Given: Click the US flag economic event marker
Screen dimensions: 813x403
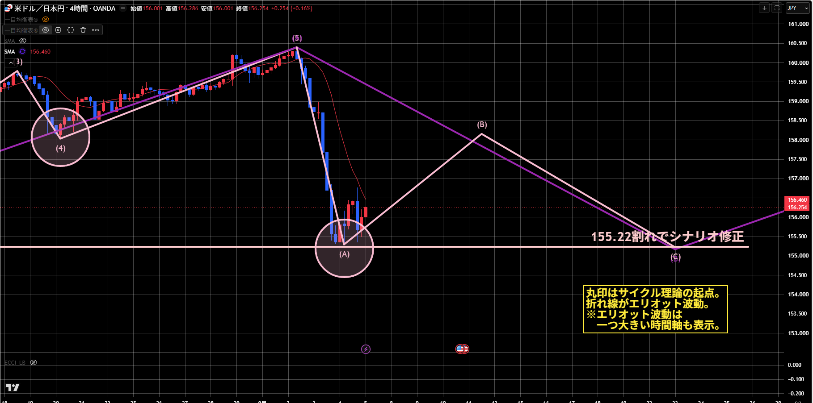Looking at the screenshot, I should (460, 349).
